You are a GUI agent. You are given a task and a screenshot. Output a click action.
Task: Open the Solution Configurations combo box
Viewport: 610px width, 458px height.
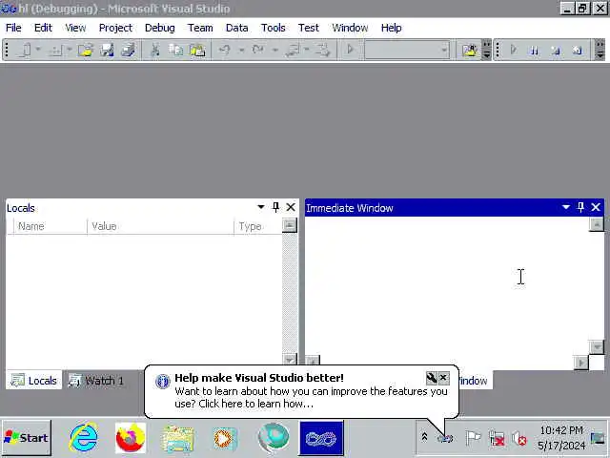click(x=407, y=50)
